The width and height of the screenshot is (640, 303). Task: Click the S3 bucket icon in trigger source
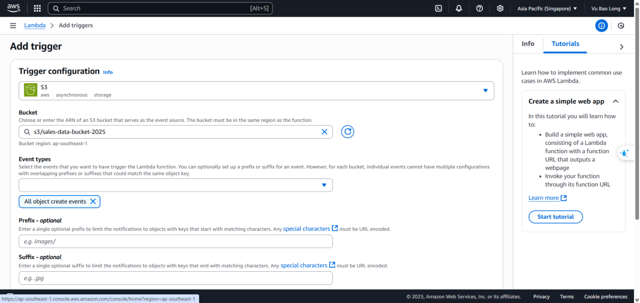pos(31,90)
